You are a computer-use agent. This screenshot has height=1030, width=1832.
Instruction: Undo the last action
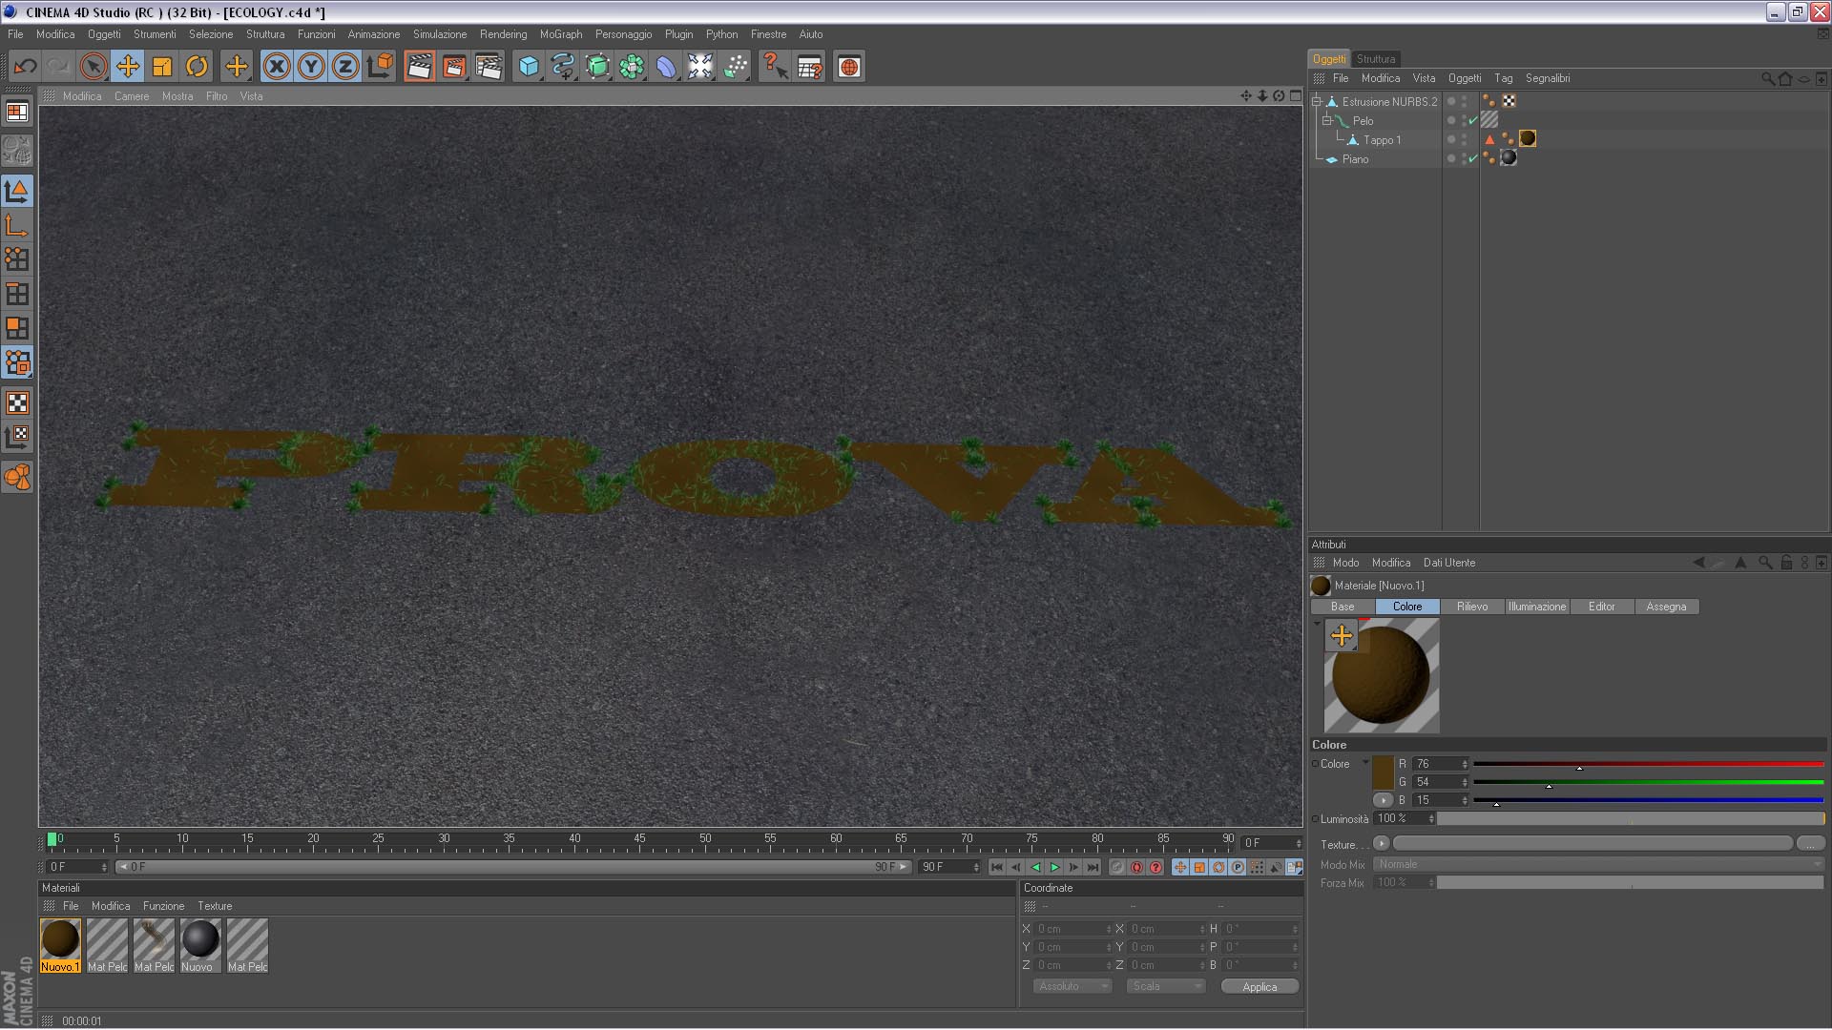coord(25,67)
